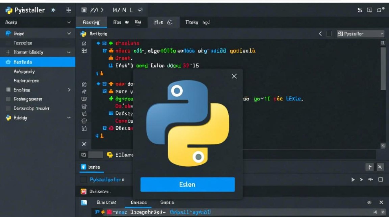This screenshot has height=217, width=389.
Task: Close the panel with the X button above the play controls
Action: 380,167
